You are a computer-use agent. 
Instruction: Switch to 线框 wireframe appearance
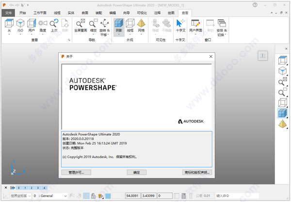pos(130,23)
